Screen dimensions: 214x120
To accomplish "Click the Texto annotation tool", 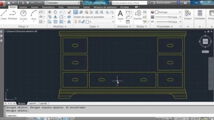I will [120, 15].
